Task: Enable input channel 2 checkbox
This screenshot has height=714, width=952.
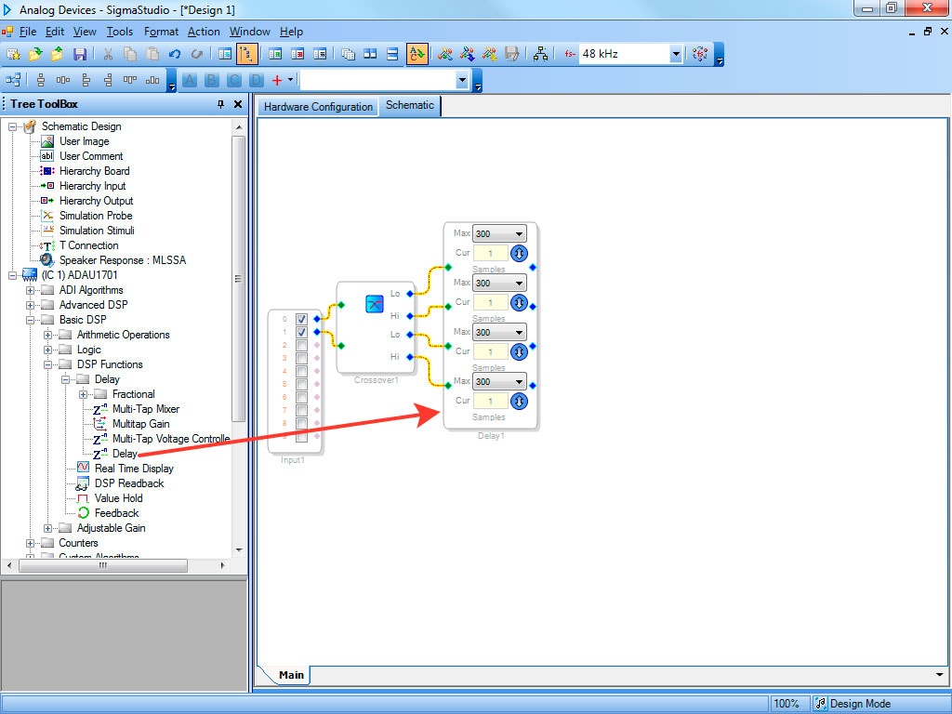Action: 301,345
